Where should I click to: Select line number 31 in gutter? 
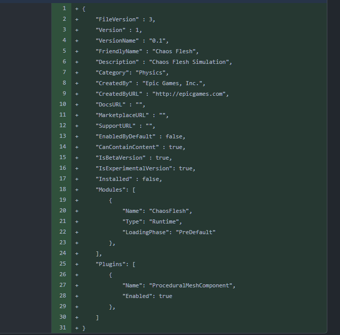[x=63, y=328]
